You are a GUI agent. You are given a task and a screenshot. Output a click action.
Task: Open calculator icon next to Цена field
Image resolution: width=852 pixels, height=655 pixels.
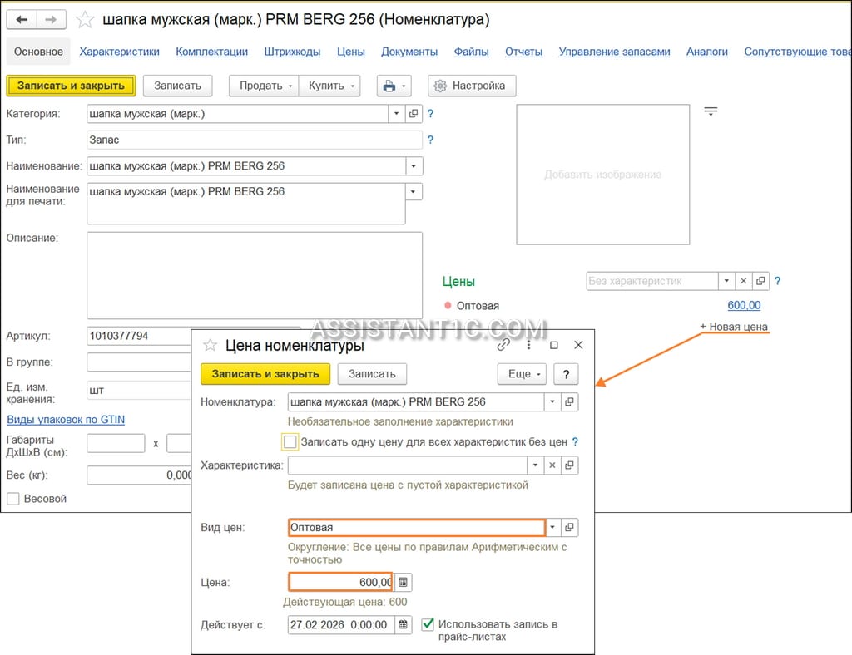tap(403, 583)
